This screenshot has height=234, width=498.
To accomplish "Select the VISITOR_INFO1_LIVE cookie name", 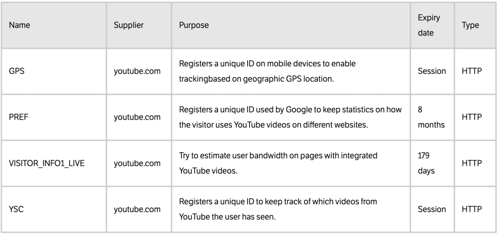I will [47, 163].
